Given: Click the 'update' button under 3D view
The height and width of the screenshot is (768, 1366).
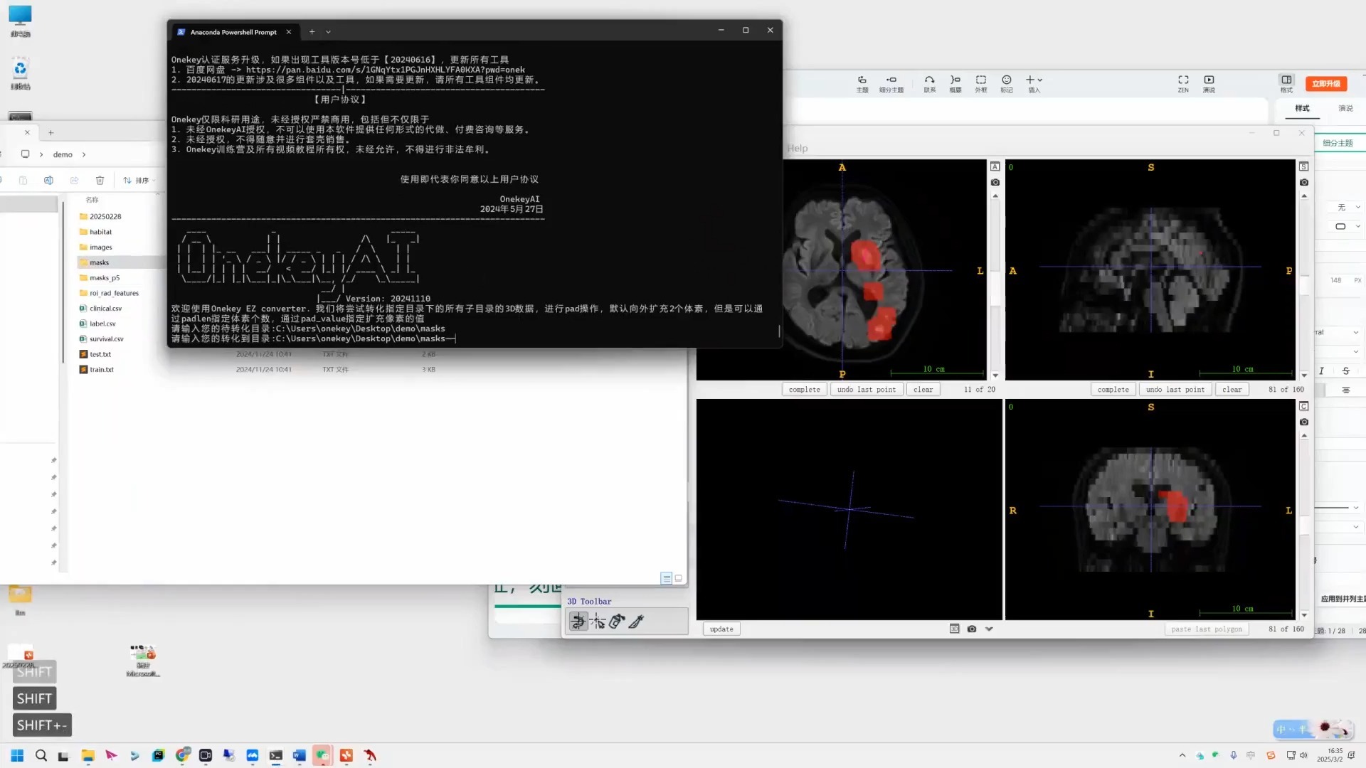Looking at the screenshot, I should 721,629.
